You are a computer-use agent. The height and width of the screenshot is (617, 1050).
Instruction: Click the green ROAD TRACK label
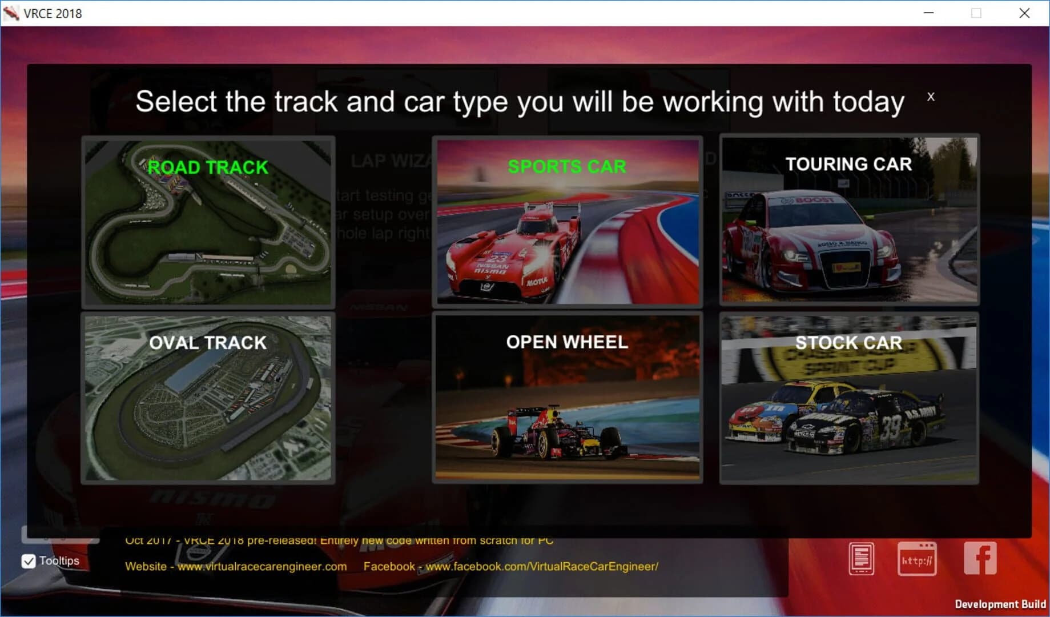(x=208, y=167)
